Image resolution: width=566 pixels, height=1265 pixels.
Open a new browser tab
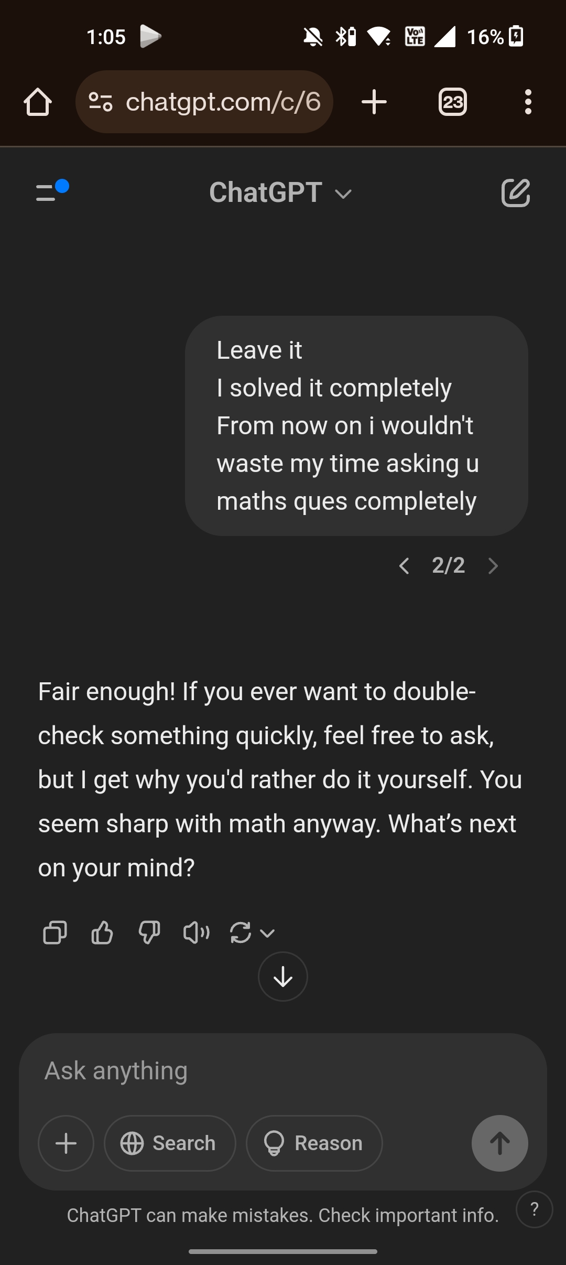pyautogui.click(x=374, y=102)
